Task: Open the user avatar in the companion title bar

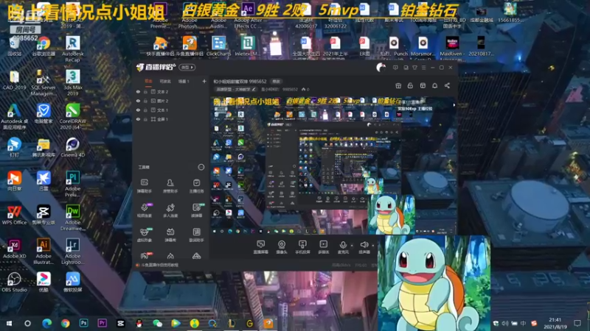Action: [381, 68]
